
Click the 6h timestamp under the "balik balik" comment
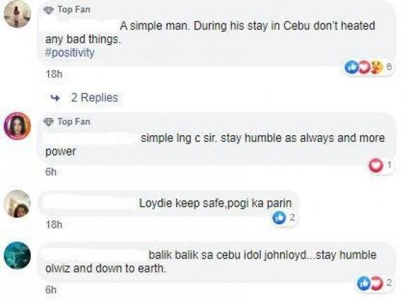[50, 290]
